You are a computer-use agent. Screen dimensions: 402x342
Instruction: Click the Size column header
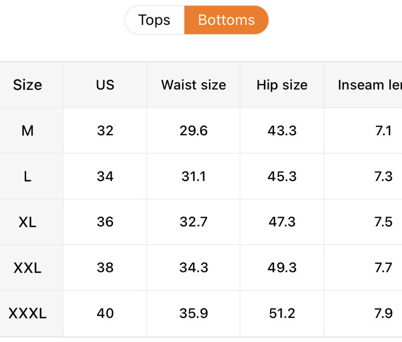tap(28, 85)
